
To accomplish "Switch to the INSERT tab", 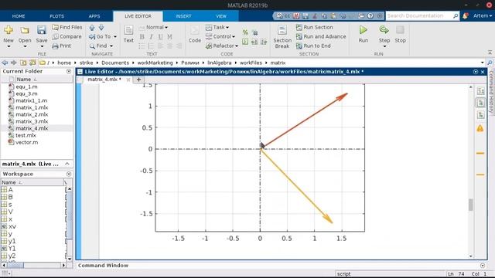I will coord(183,16).
